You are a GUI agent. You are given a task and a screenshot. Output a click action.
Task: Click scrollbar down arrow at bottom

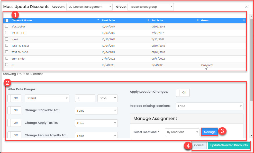252,136
